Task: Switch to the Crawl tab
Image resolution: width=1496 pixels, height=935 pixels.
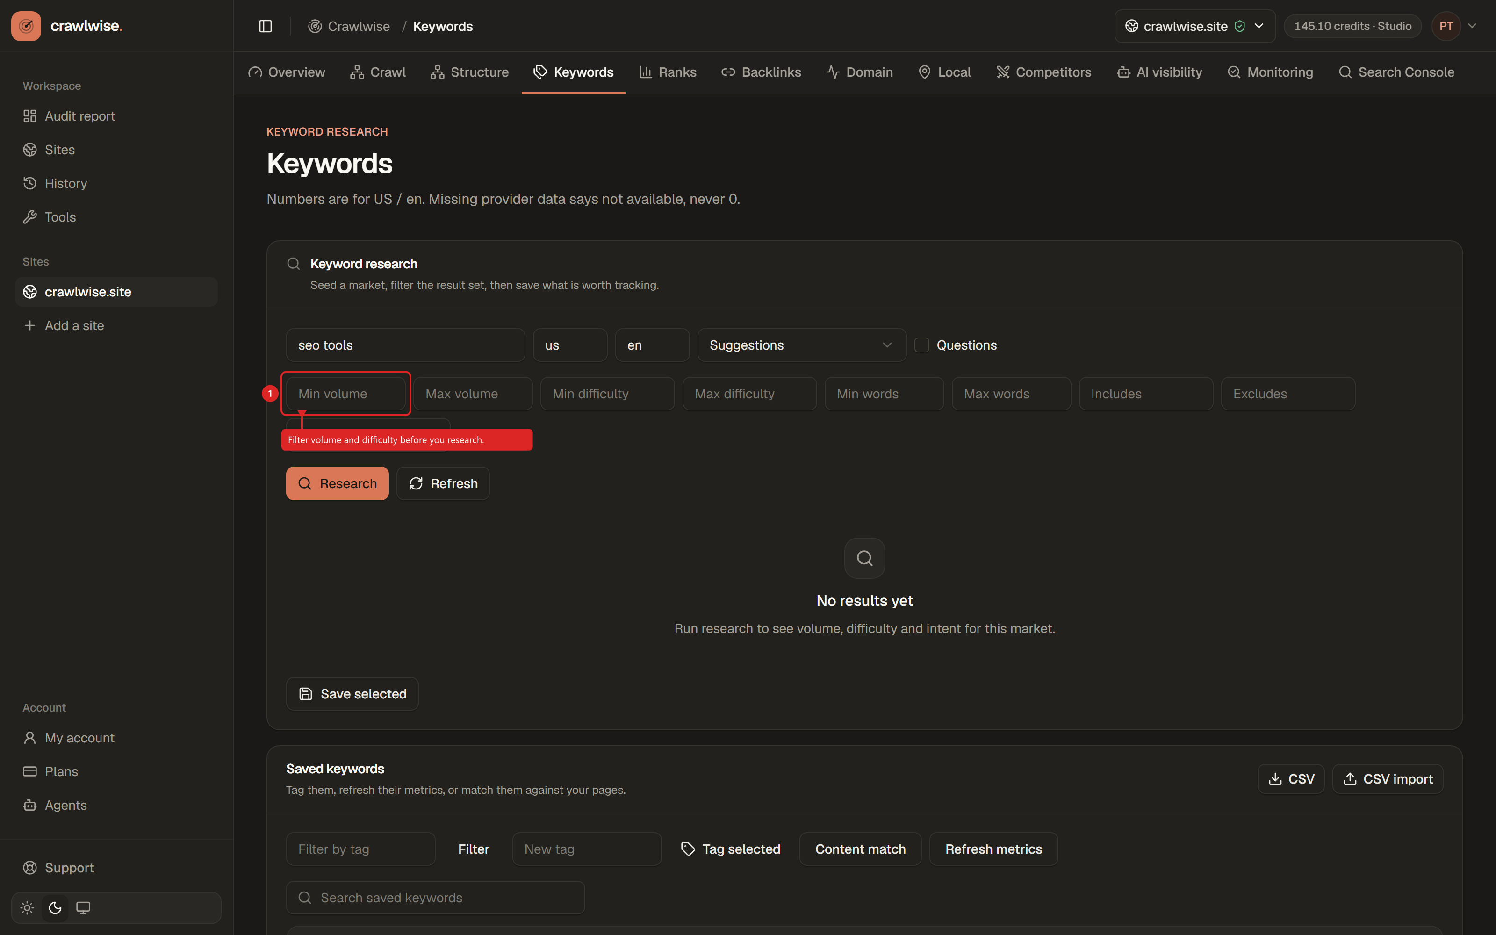Action: pyautogui.click(x=378, y=72)
